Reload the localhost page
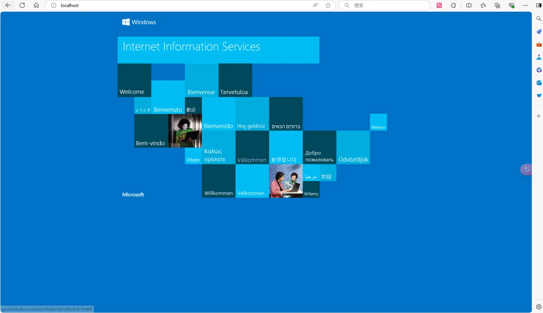Viewport: 543px width, 313px height. point(22,5)
